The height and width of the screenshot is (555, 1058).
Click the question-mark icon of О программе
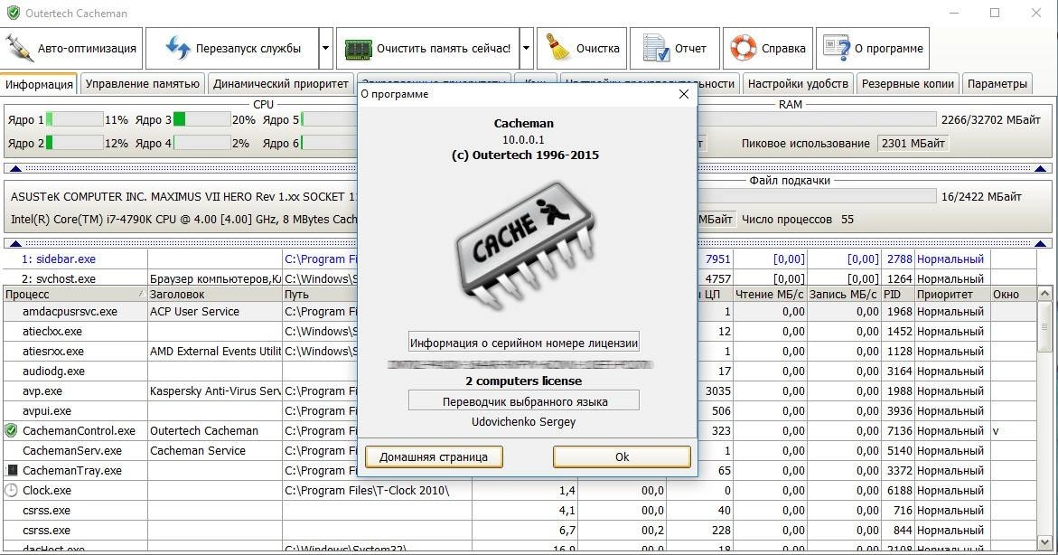[837, 48]
